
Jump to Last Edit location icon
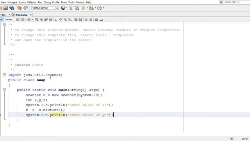click(18, 20)
